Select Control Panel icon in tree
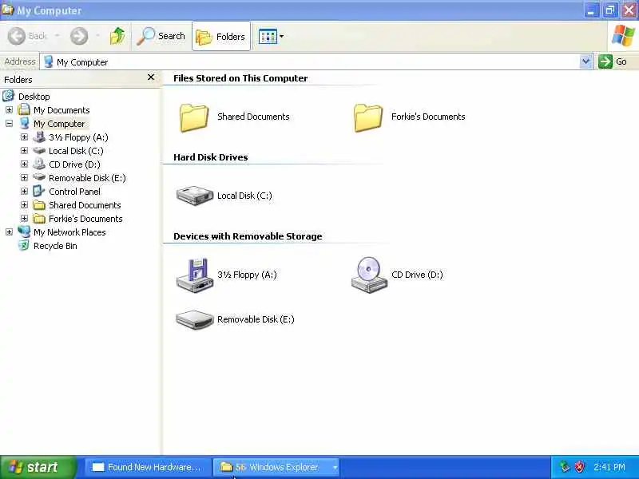Image resolution: width=639 pixels, height=479 pixels. click(38, 191)
